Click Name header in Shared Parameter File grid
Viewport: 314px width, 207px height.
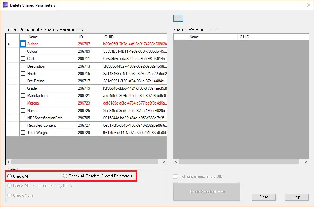[212, 37]
